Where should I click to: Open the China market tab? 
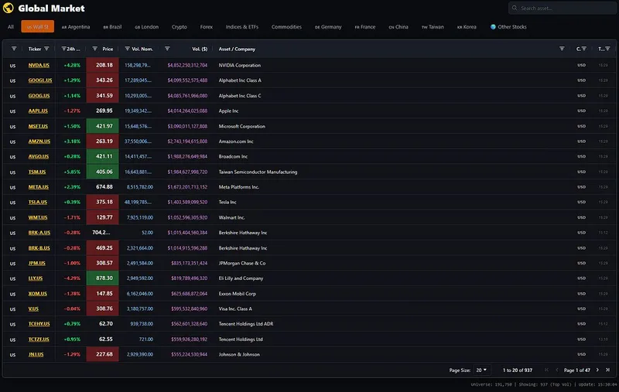point(398,27)
